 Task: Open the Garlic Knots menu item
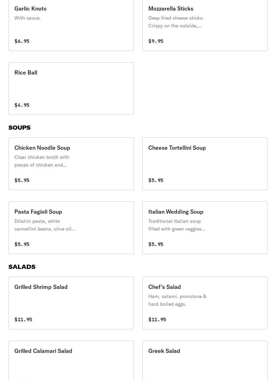pyautogui.click(x=71, y=25)
